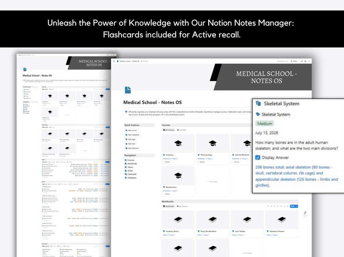Open the Skeletal System topic link on flashcard

click(276, 114)
